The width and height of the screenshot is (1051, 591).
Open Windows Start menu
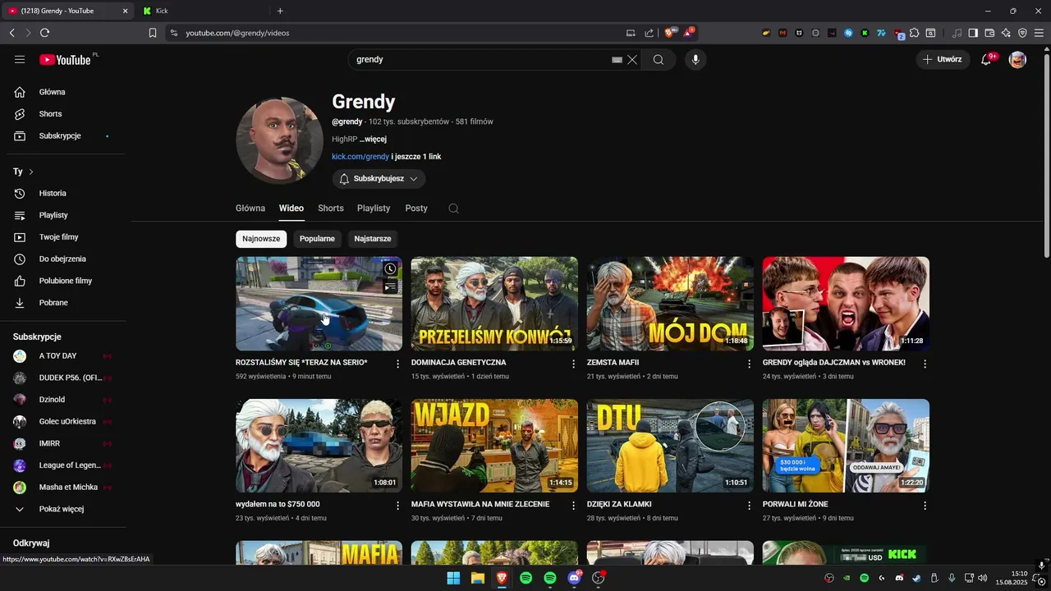point(453,578)
